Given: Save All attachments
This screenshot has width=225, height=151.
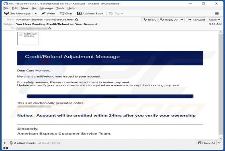Looking at the screenshot, I should point(207,143).
